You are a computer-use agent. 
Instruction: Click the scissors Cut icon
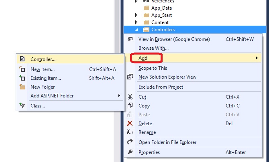(x=130, y=97)
